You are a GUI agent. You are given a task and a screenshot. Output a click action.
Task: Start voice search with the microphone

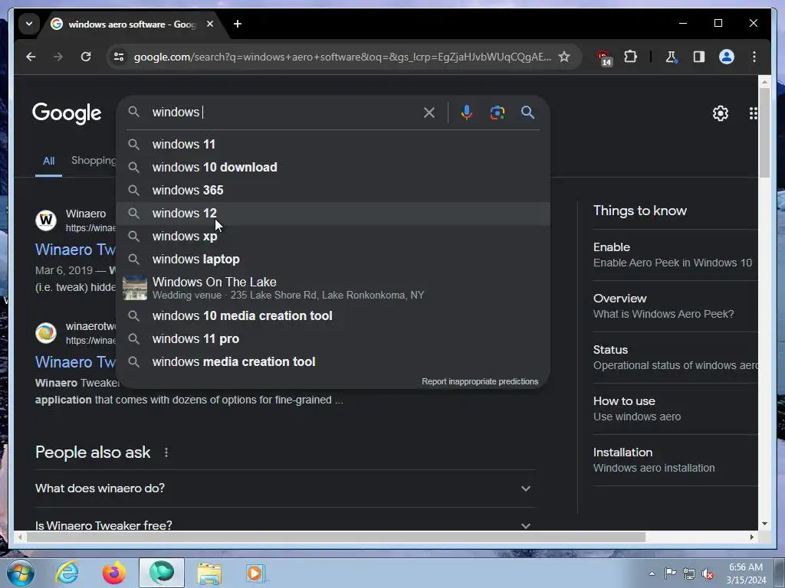click(467, 113)
